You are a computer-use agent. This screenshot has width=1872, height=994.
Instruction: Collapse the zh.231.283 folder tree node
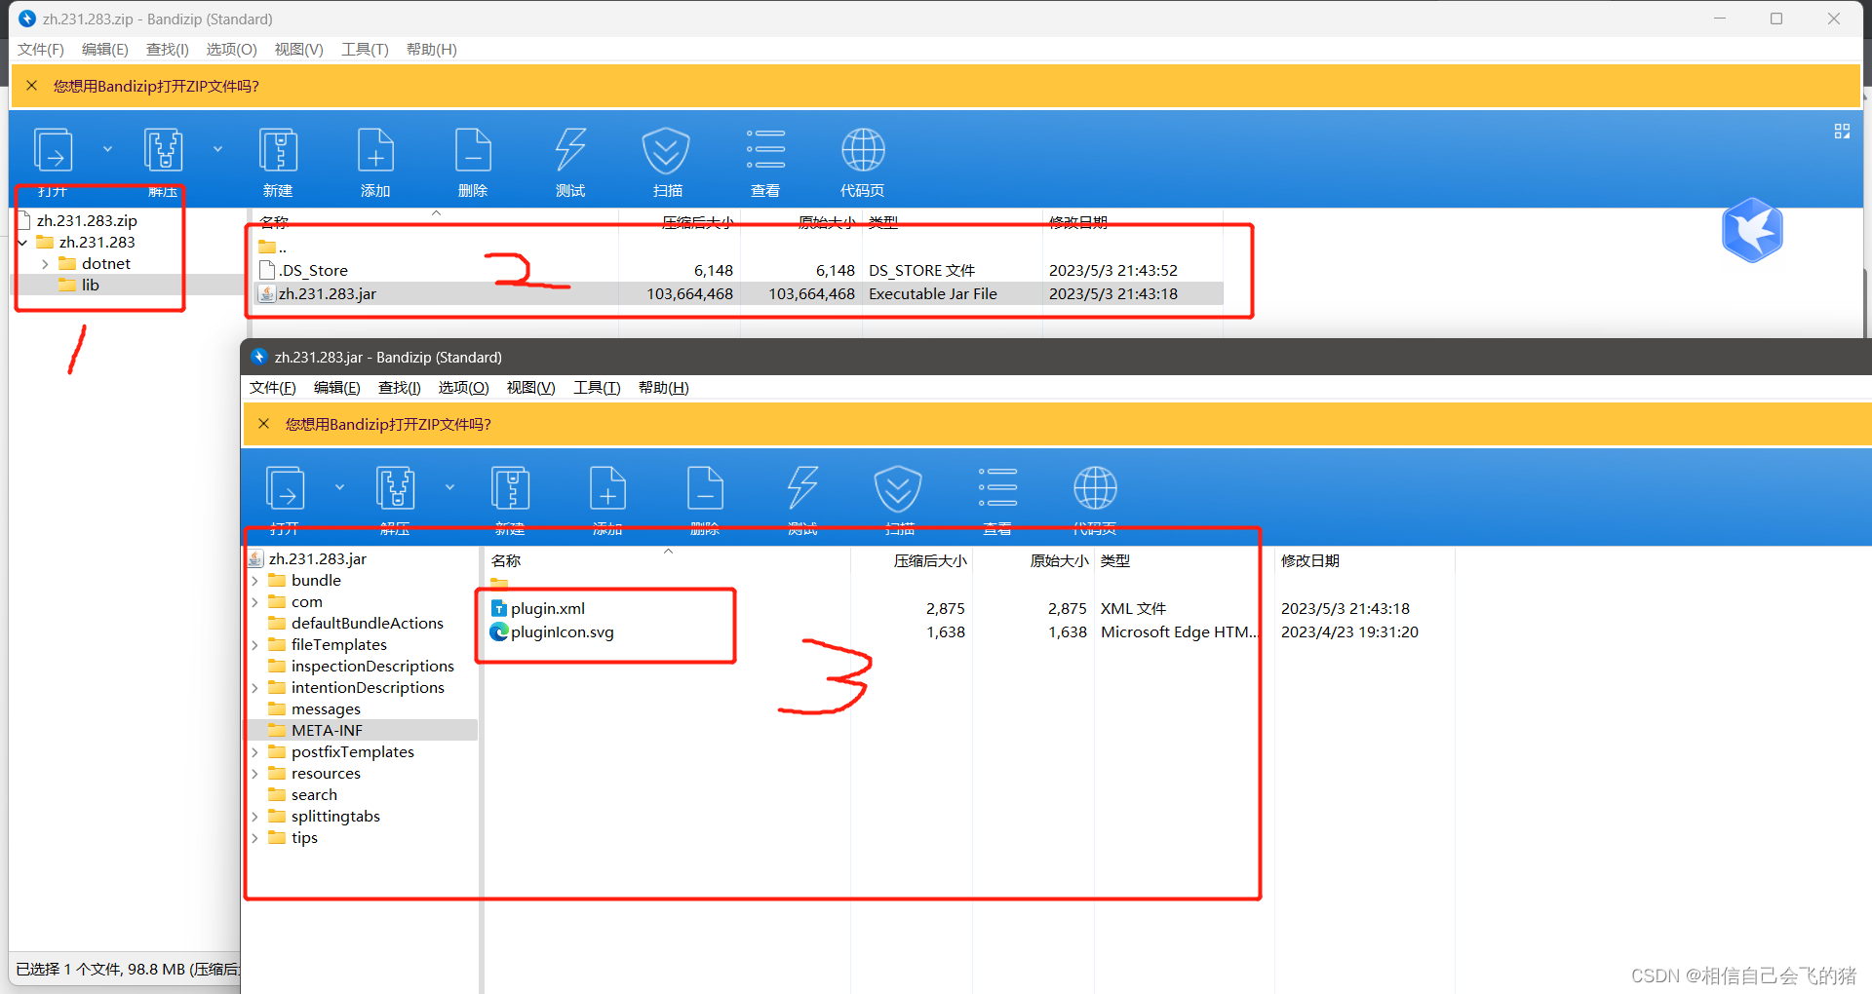coord(22,243)
